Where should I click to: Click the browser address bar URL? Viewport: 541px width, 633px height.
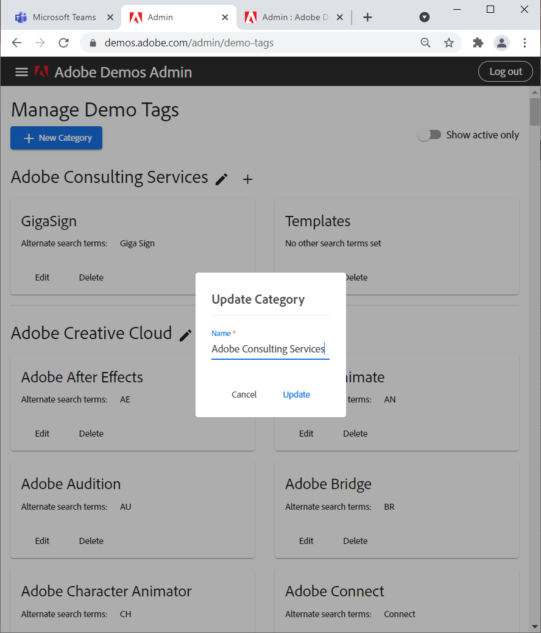[x=189, y=43]
